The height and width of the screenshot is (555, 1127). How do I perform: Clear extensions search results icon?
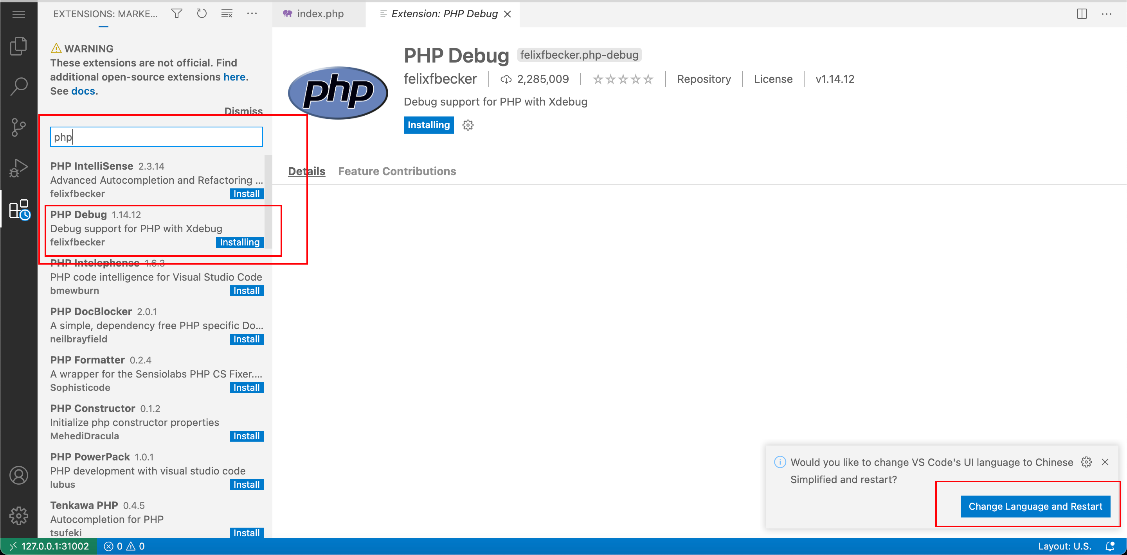pos(227,14)
